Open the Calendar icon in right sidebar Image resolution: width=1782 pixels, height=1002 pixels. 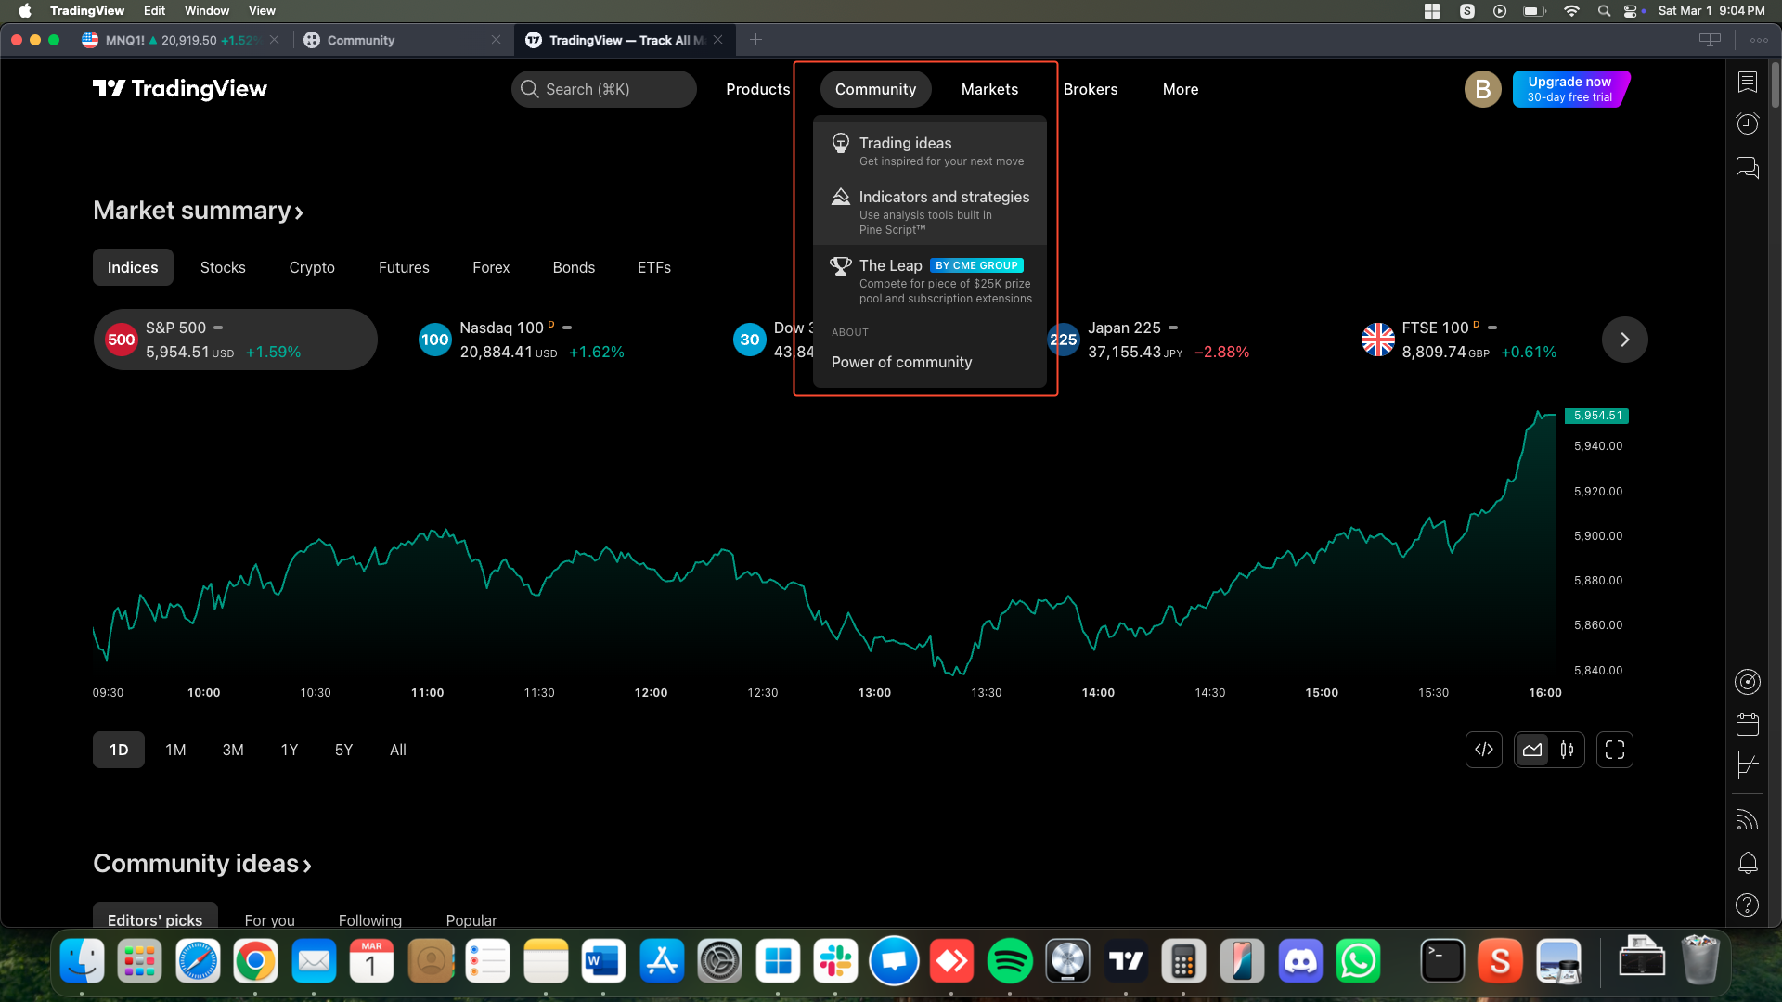pos(1747,724)
